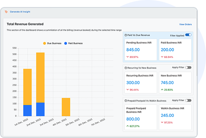The width and height of the screenshot is (206, 138).
Task: Click the red down arrow beside 97.25%
Action: (162, 122)
